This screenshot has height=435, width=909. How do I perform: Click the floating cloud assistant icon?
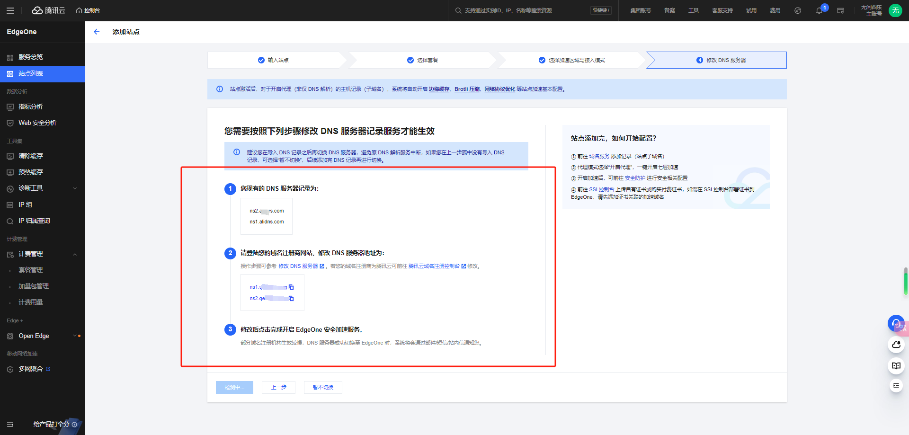click(896, 345)
